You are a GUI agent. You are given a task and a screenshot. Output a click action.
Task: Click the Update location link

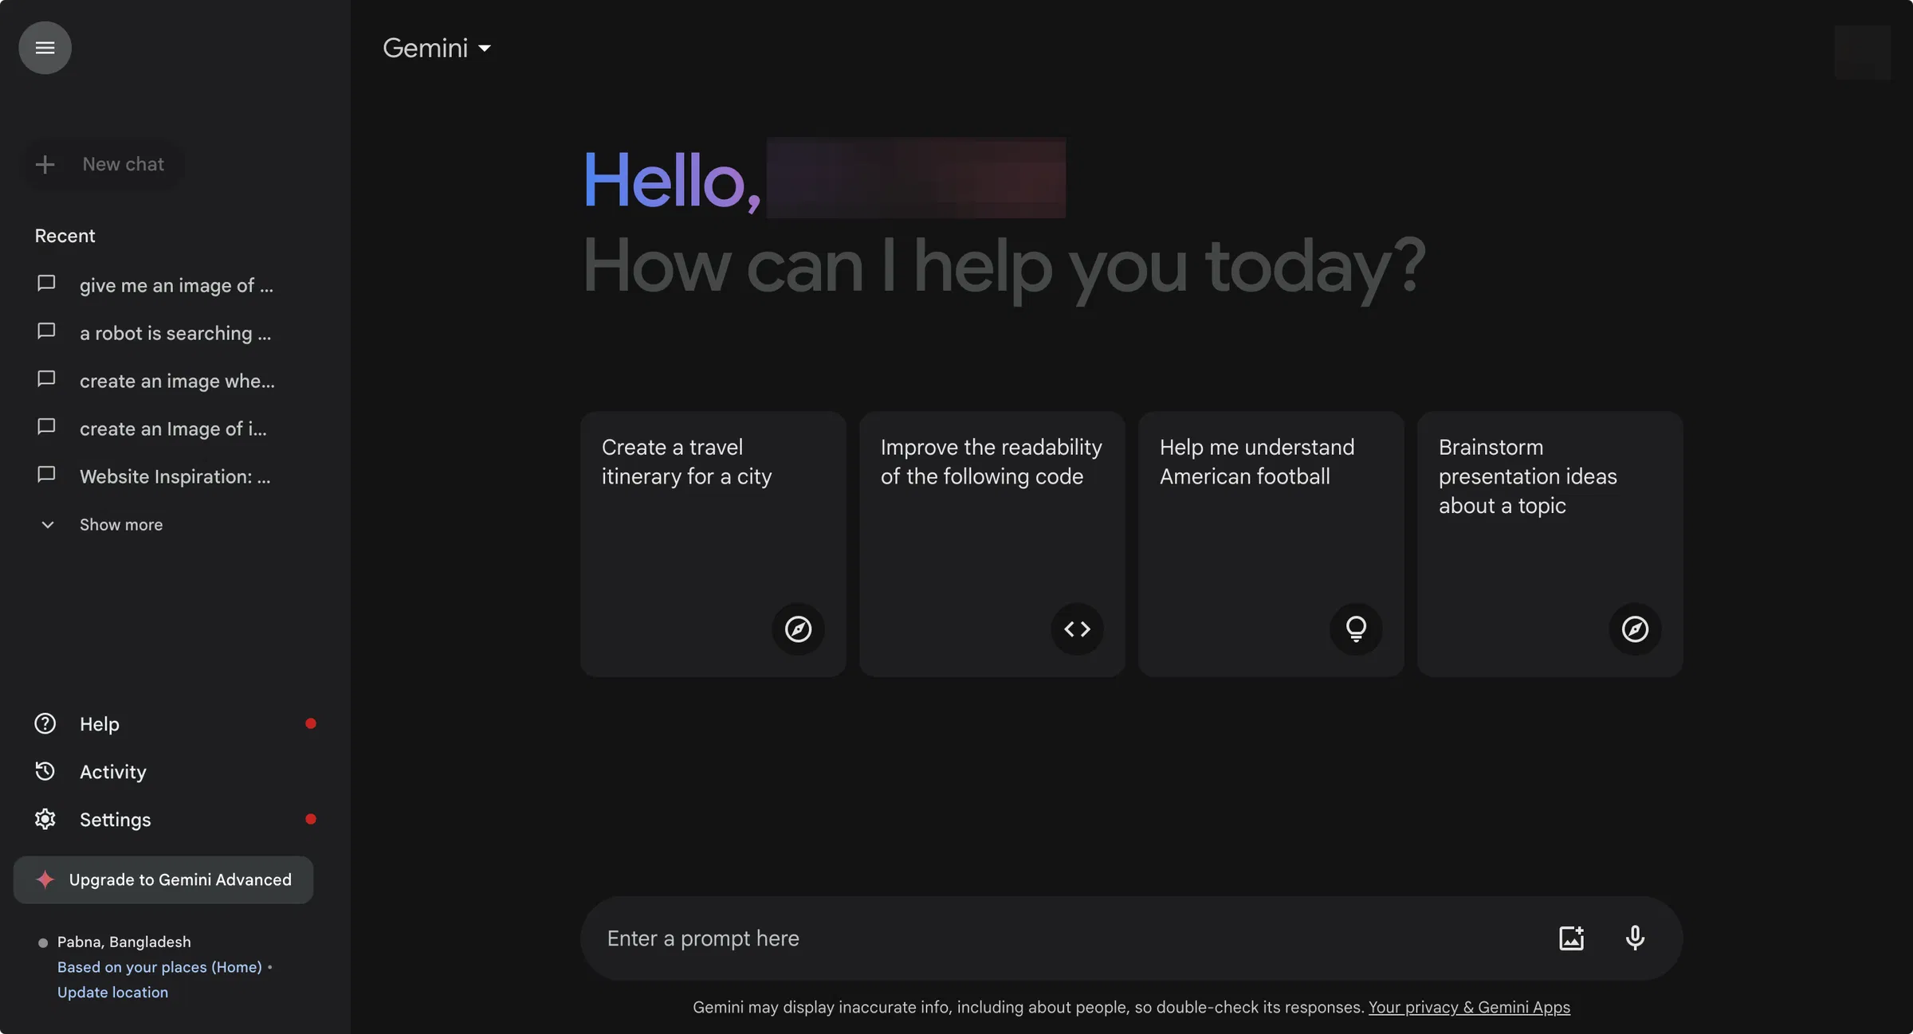point(112,992)
